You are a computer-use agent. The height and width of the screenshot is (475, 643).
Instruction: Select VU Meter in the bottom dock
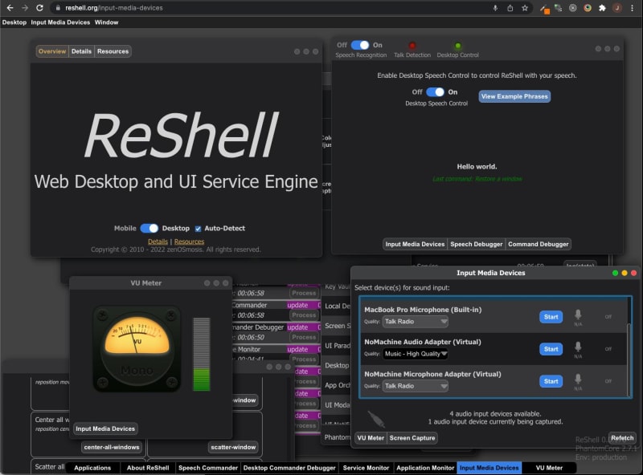tap(549, 468)
